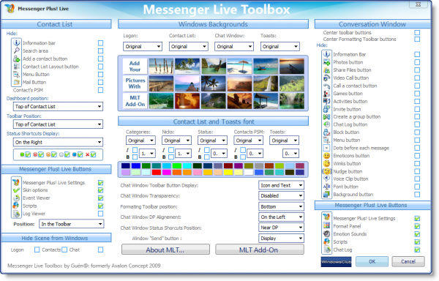Click the Skin options checkmark icon
Viewport: 439px width, 281px height.
point(16,190)
